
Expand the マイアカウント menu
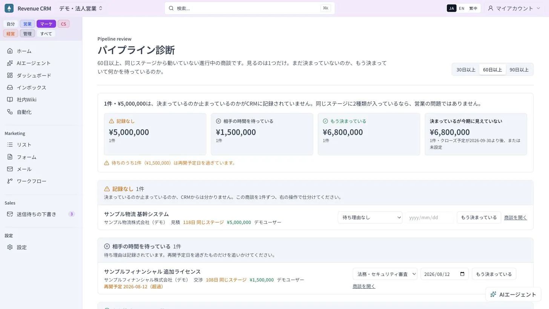(x=514, y=8)
